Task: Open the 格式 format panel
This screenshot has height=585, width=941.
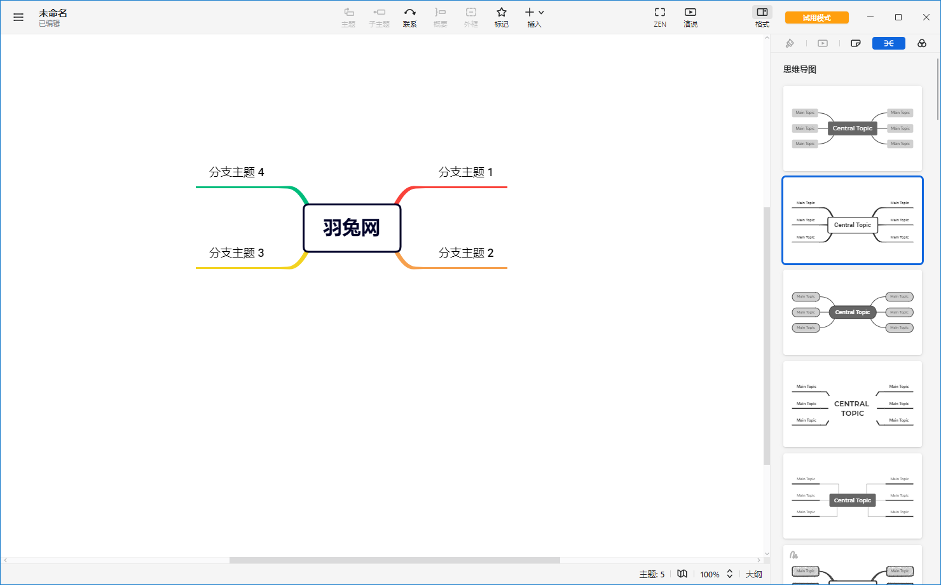Action: (x=762, y=17)
